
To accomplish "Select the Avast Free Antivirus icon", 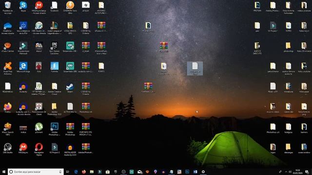I will point(8,68).
